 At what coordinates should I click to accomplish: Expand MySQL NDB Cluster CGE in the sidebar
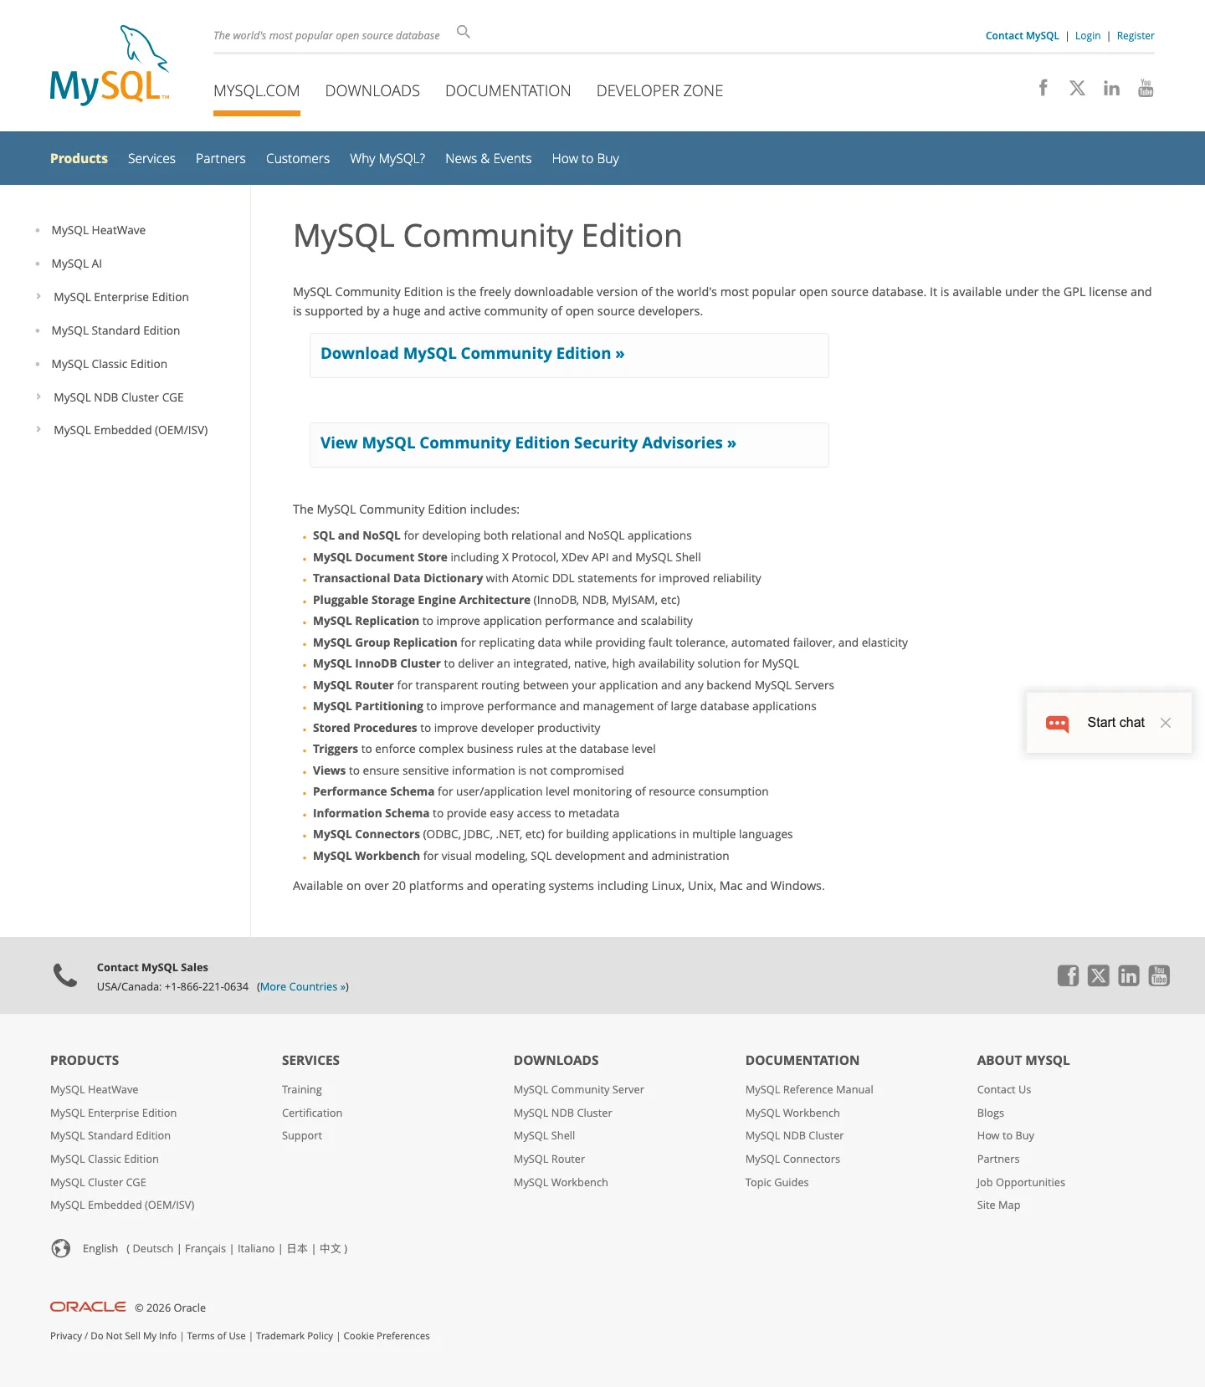click(38, 397)
